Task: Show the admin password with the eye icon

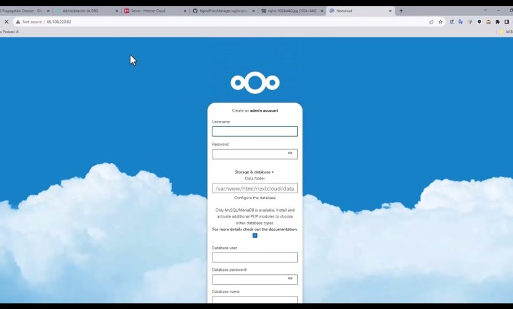Action: click(290, 153)
